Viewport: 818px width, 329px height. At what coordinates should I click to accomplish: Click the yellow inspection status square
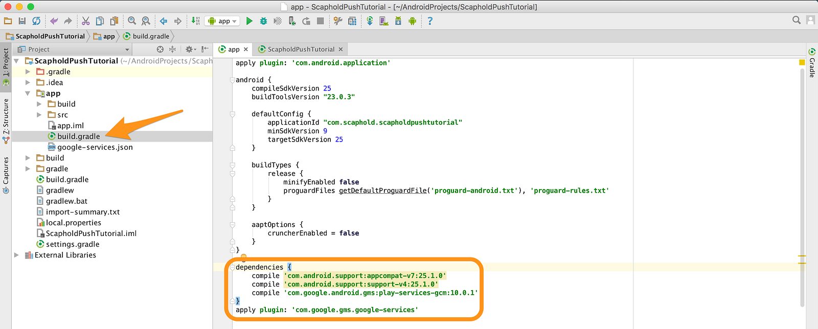[x=802, y=62]
